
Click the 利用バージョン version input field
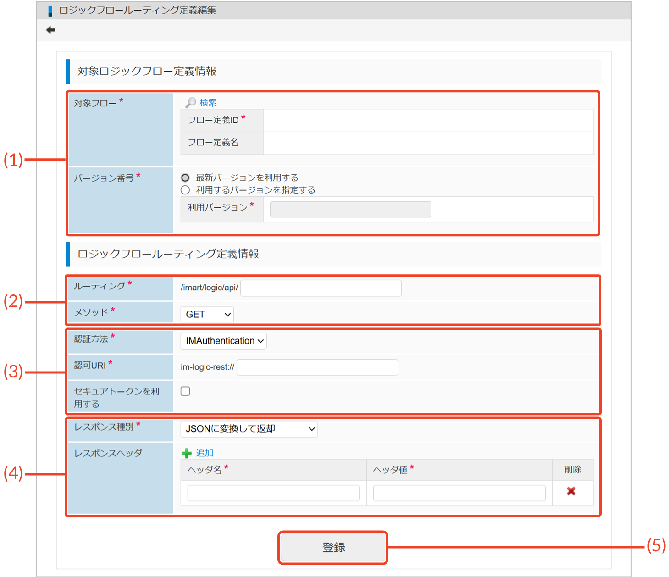point(350,210)
